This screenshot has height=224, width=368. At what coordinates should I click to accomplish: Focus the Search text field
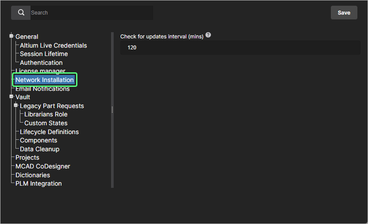click(91, 13)
